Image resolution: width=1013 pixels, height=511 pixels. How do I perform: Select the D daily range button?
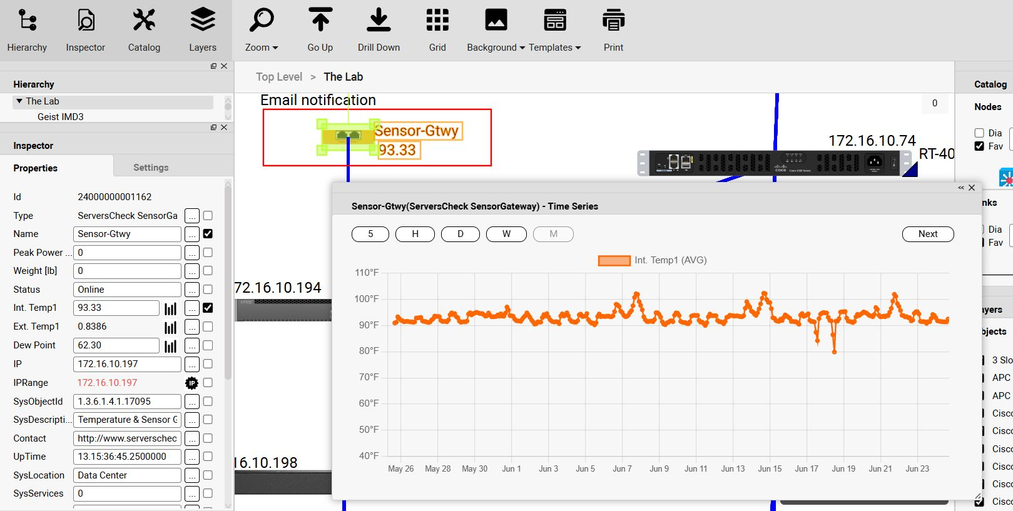[461, 234]
